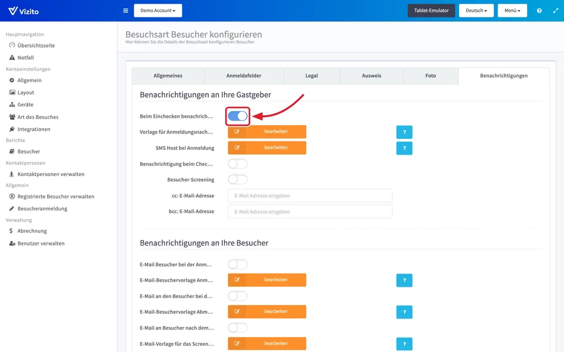
Task: Enable E-Mail Besucher bei der Anmeldung toggle
Action: pyautogui.click(x=238, y=264)
